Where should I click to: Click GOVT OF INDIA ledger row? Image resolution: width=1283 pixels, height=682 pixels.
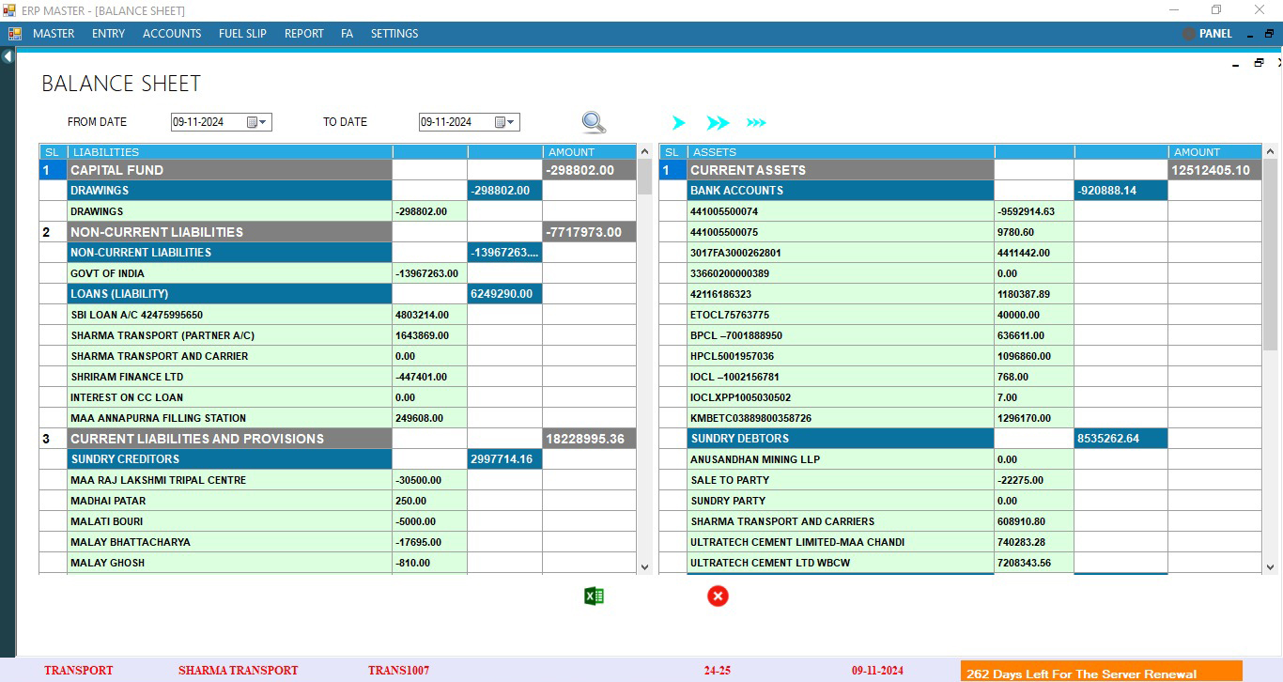(337, 273)
